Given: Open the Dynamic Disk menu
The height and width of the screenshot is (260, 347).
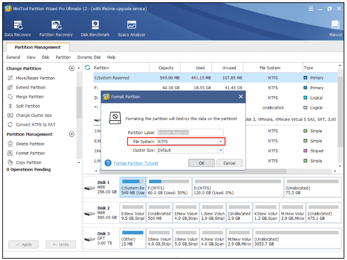Looking at the screenshot, I should (x=89, y=57).
